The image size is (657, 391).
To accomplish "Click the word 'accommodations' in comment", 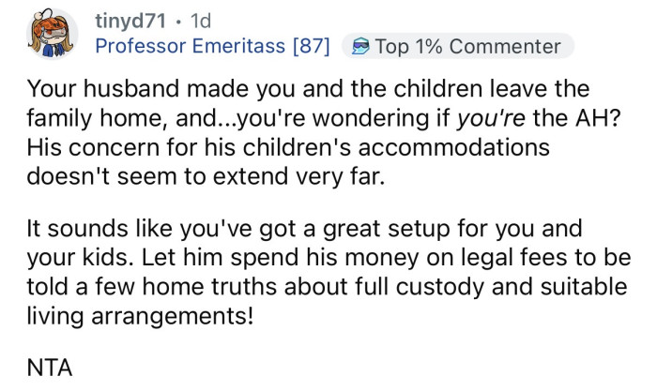I will (453, 147).
